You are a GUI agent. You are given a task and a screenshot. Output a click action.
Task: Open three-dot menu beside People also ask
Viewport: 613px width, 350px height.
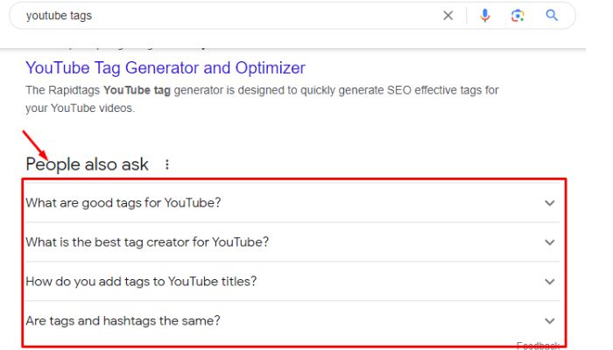pos(167,164)
